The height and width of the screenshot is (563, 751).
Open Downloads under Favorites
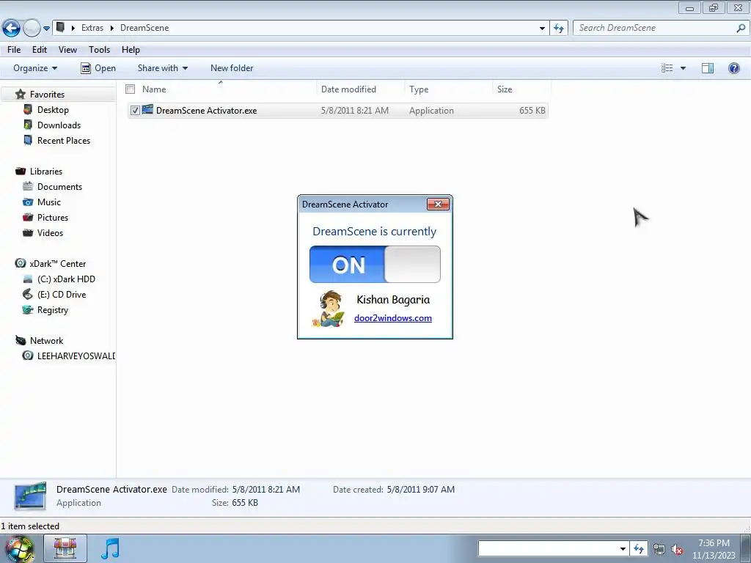[x=59, y=125]
